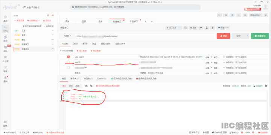Open the 必填 dropdown in user-agent row
Screen dimensions: 271x135
click(209, 57)
